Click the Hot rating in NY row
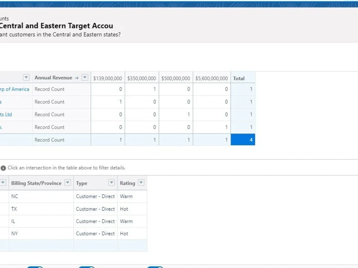 (x=124, y=234)
